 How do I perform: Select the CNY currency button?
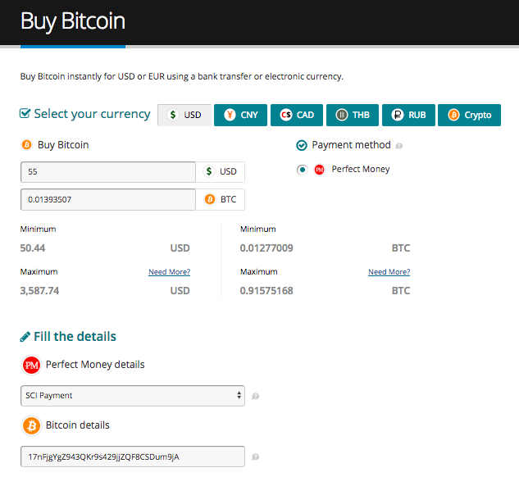coord(240,115)
